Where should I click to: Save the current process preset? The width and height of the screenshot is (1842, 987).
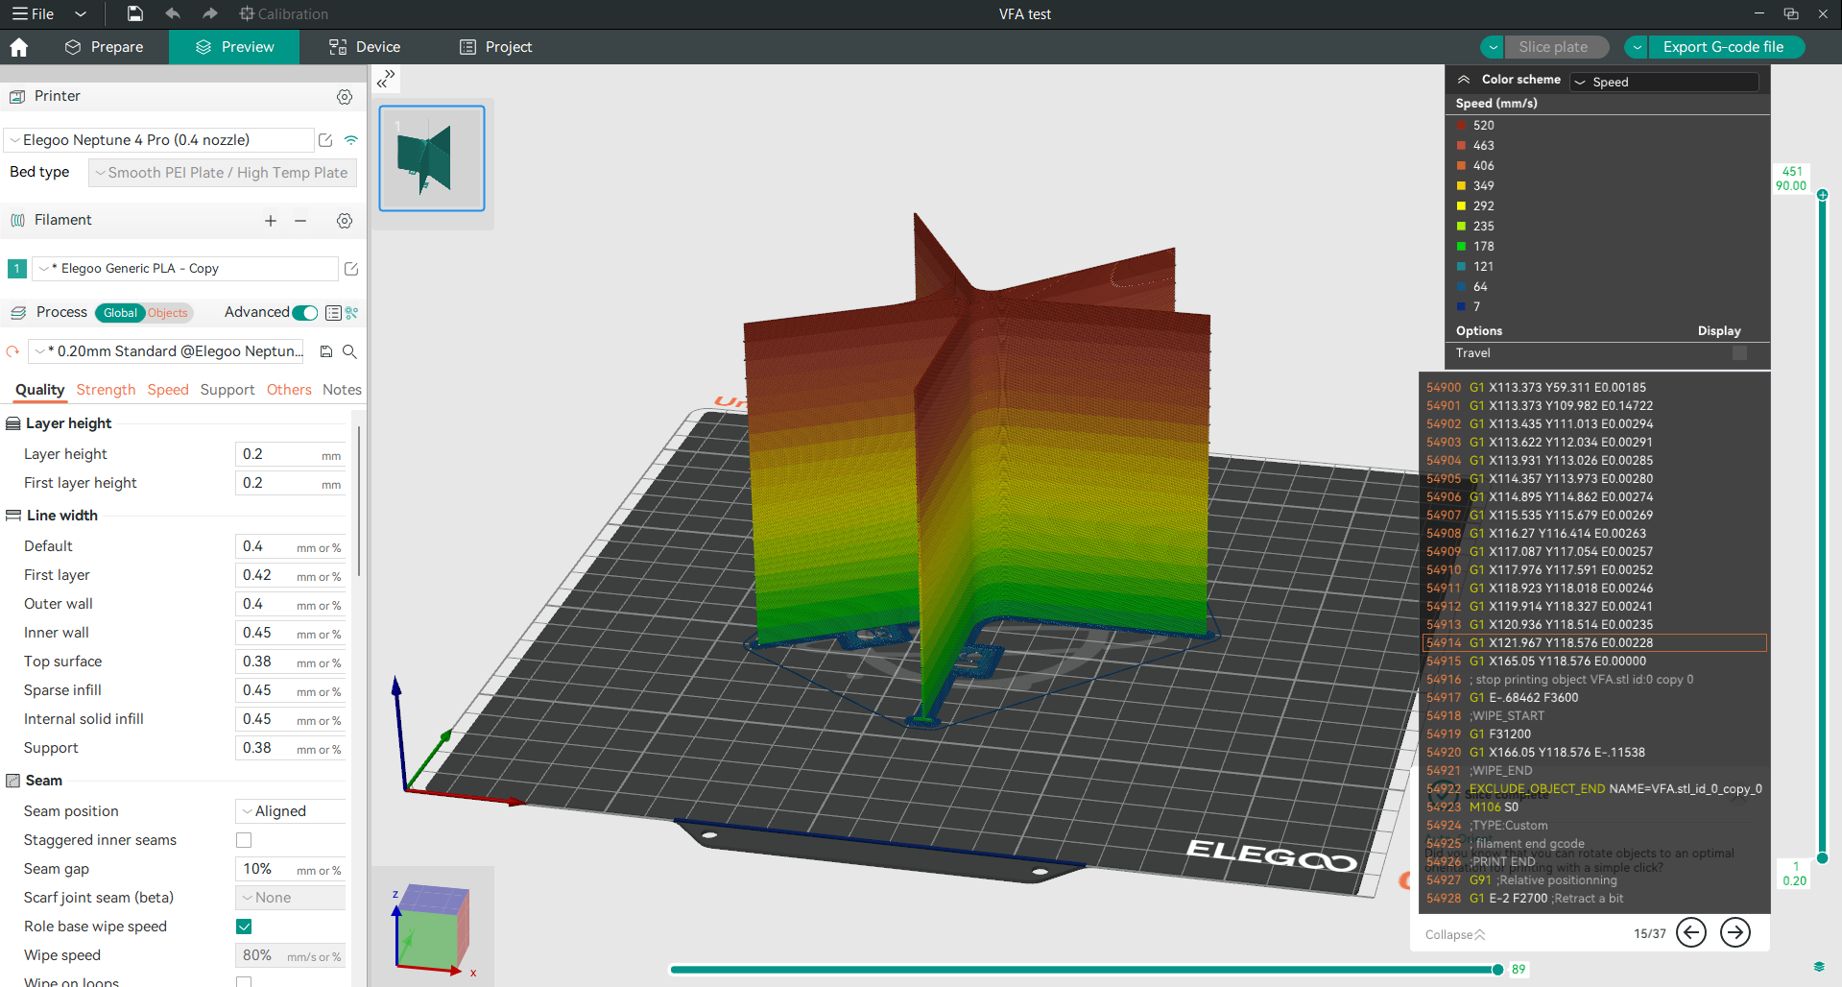pos(326,351)
